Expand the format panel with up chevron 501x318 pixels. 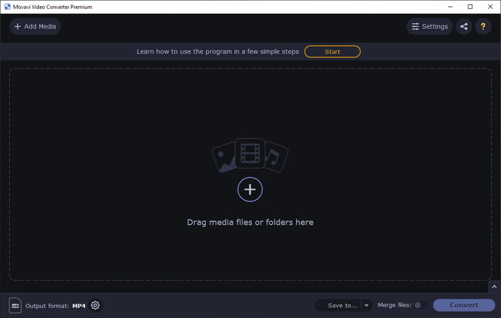tap(494, 287)
